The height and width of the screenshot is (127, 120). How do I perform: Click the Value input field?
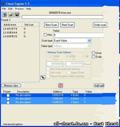[x=78, y=35]
